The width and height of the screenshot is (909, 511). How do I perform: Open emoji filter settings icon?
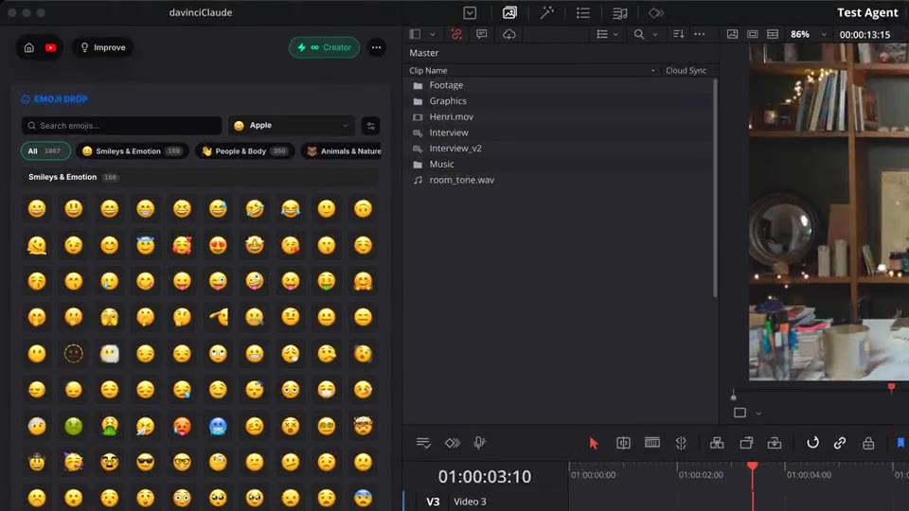[x=370, y=125]
